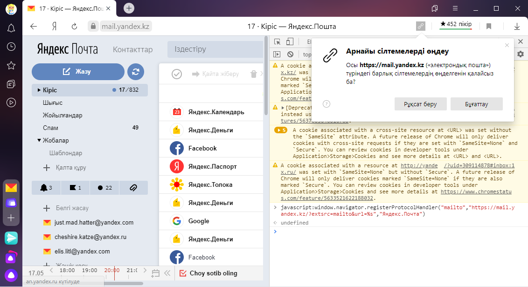The width and height of the screenshot is (528, 287).
Task: Click Қалта құру to create folder
Action: coord(65,167)
